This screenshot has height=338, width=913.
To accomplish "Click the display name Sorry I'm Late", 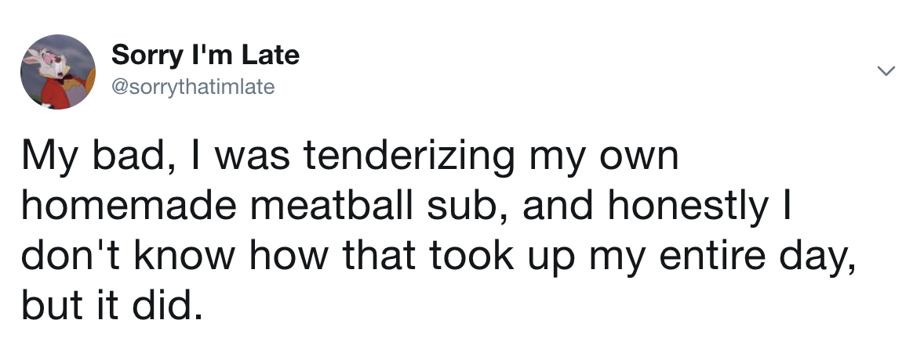I will [205, 56].
